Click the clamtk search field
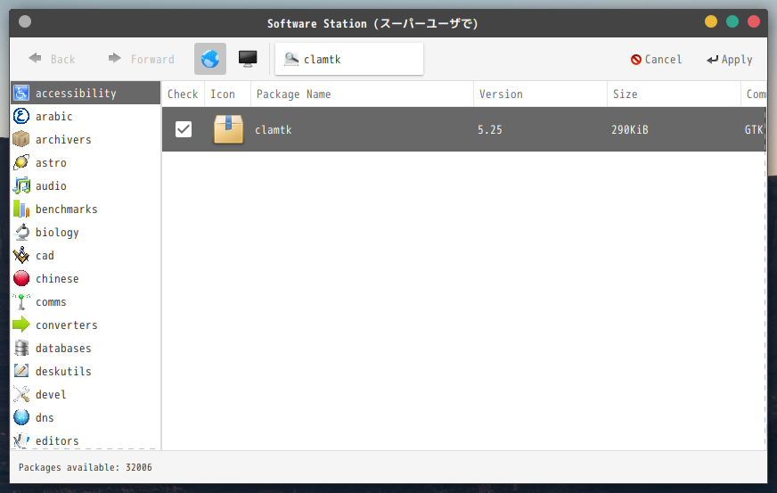 pyautogui.click(x=349, y=59)
